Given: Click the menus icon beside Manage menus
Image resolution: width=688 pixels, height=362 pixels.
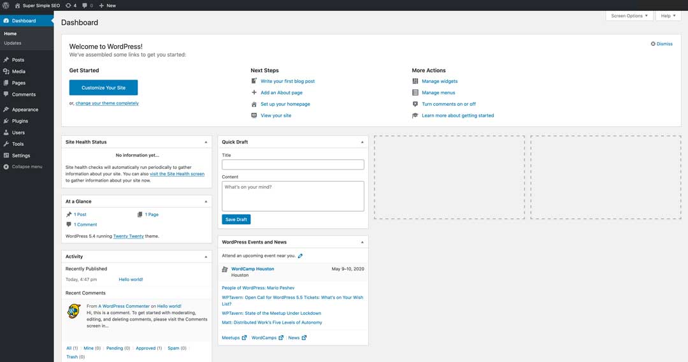Looking at the screenshot, I should tap(415, 92).
